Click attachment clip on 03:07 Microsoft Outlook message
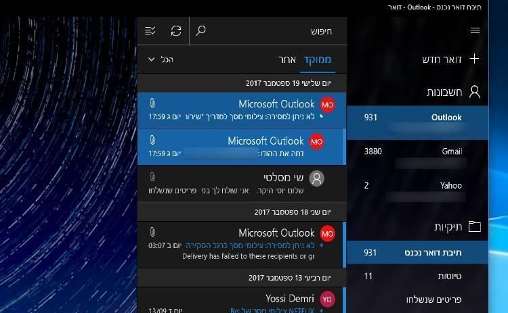Image resolution: width=508 pixels, height=313 pixels. point(152,232)
